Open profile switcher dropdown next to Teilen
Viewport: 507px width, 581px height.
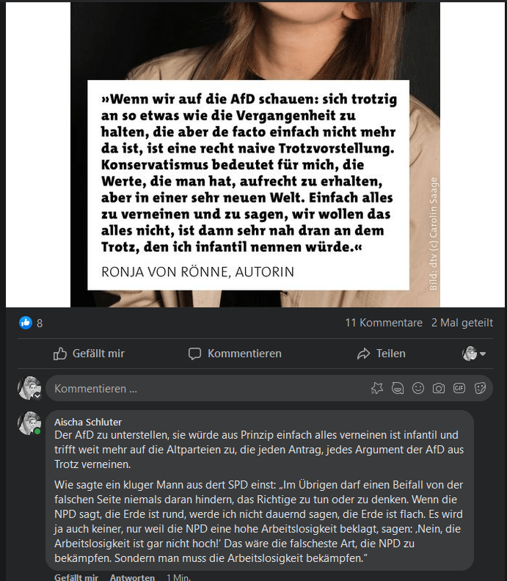tap(474, 354)
